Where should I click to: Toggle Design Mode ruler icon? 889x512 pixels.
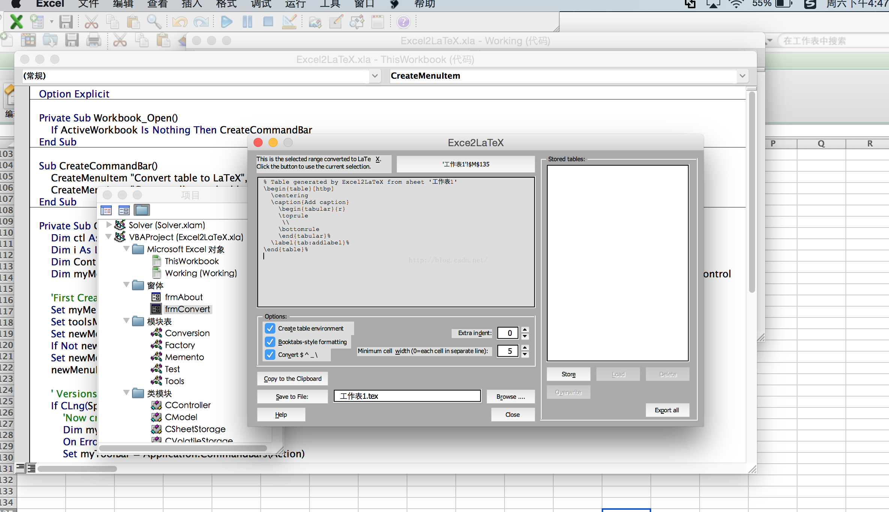pyautogui.click(x=289, y=22)
